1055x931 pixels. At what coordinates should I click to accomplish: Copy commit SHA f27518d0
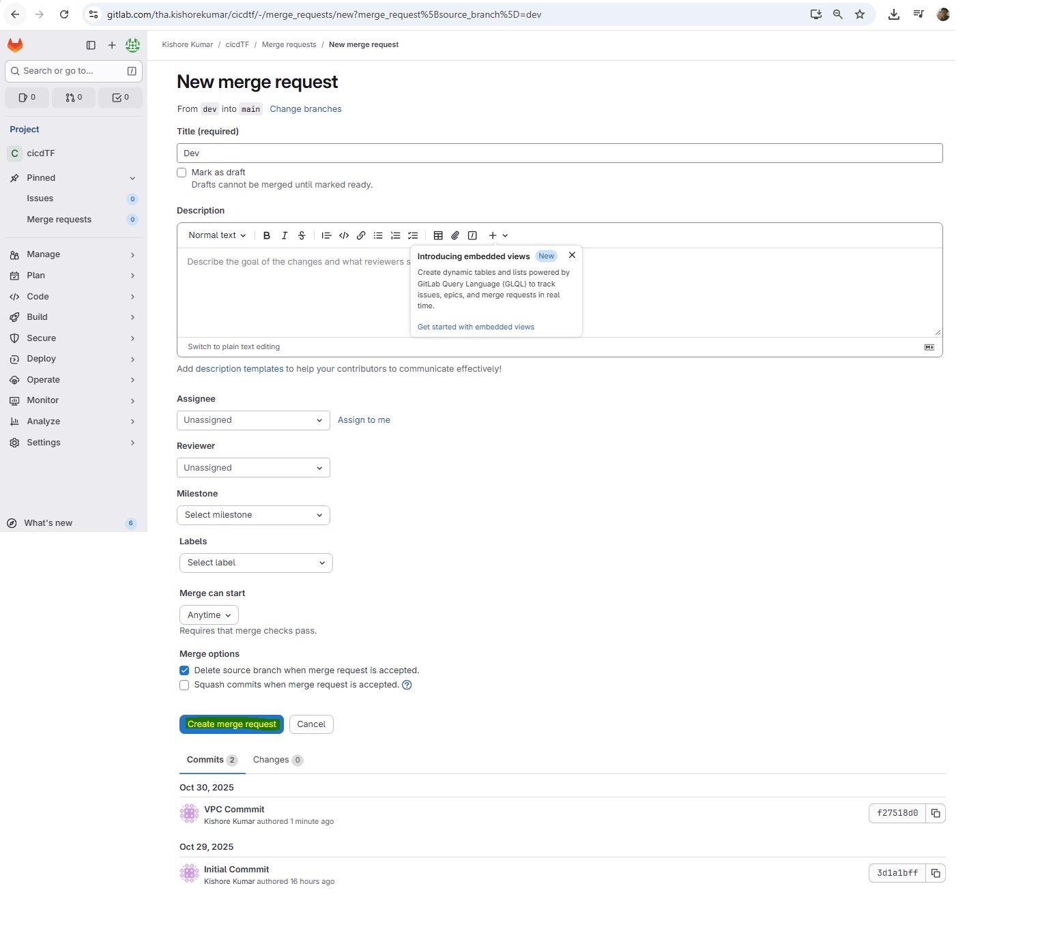pos(936,813)
